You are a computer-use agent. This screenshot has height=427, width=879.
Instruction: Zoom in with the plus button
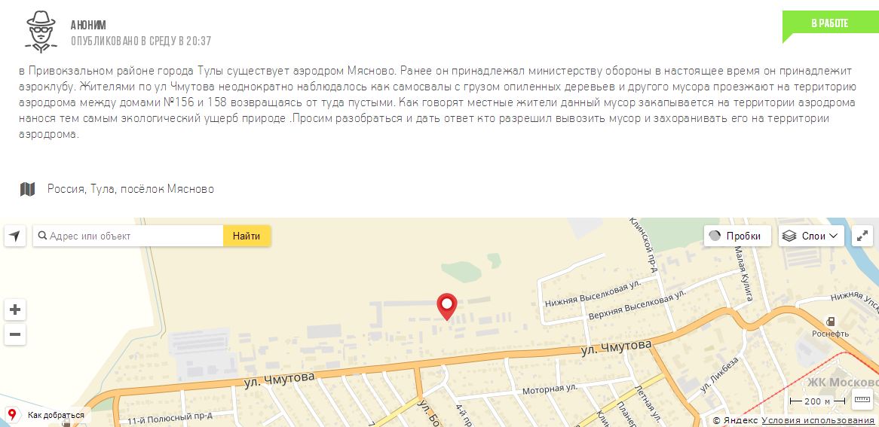click(15, 310)
